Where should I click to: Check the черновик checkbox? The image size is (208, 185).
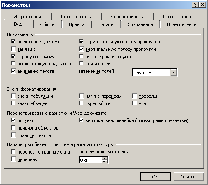[x=13, y=159]
